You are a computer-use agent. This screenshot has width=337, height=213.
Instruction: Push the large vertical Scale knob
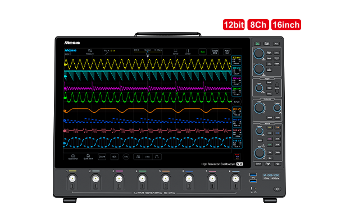click(x=259, y=153)
